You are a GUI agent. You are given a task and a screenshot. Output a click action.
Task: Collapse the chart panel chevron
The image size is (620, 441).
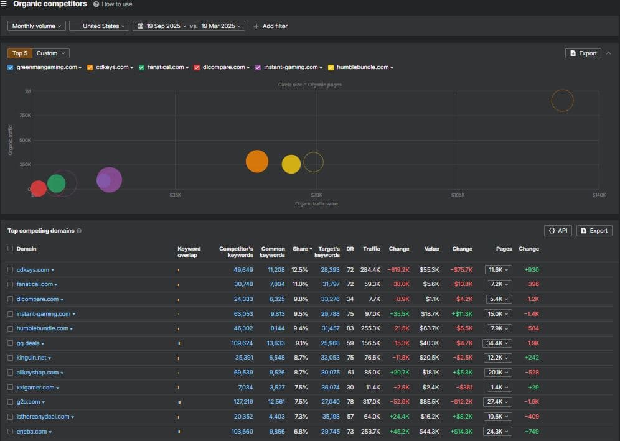(609, 53)
